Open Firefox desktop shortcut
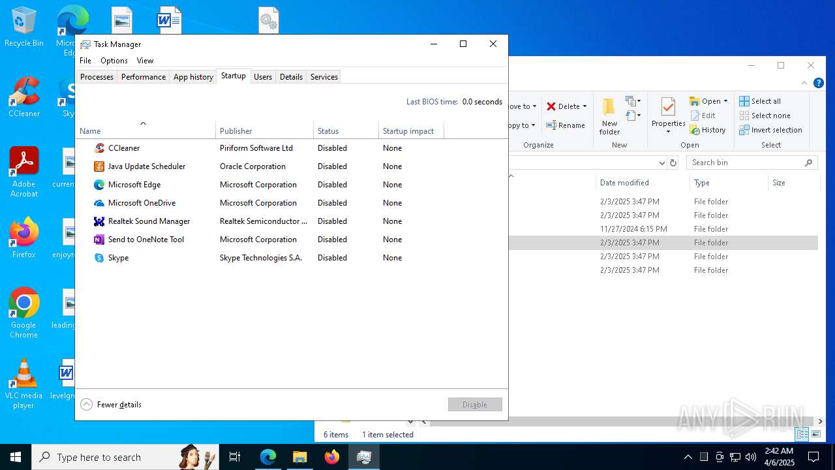The width and height of the screenshot is (835, 470). pos(23,238)
